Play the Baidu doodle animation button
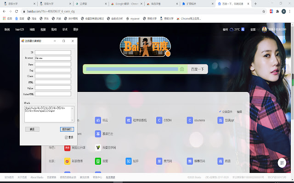Screen dimensions: 294x183 click(168, 54)
